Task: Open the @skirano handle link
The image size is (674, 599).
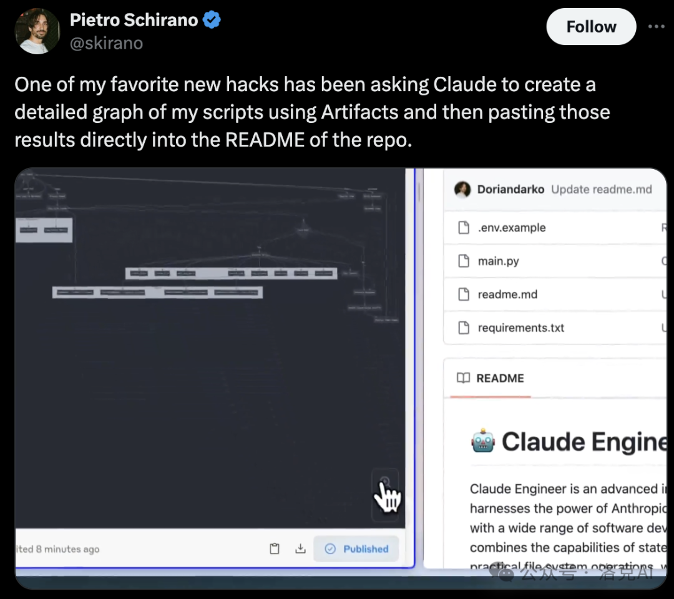Action: pyautogui.click(x=106, y=43)
